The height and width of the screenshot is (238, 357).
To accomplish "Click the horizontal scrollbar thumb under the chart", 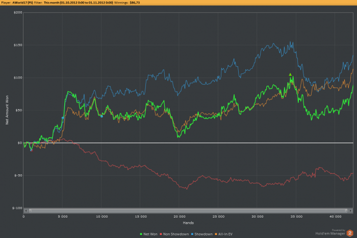I will 188,210.
